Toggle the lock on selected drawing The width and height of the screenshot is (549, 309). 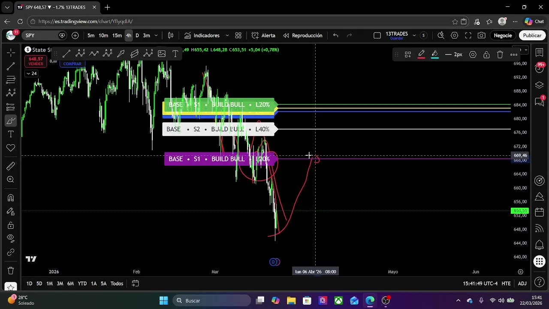pos(486,55)
